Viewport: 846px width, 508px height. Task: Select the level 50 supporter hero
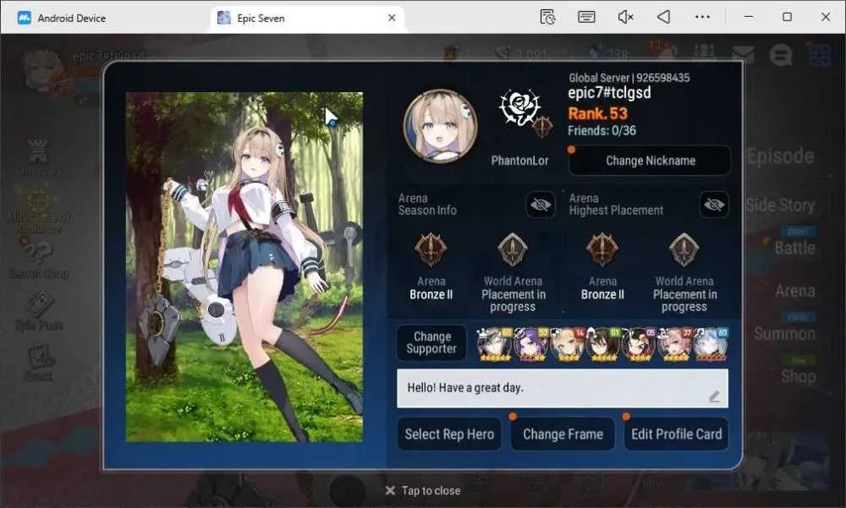531,343
